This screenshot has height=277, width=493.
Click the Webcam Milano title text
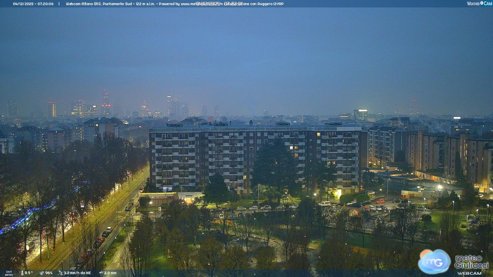click(89, 3)
